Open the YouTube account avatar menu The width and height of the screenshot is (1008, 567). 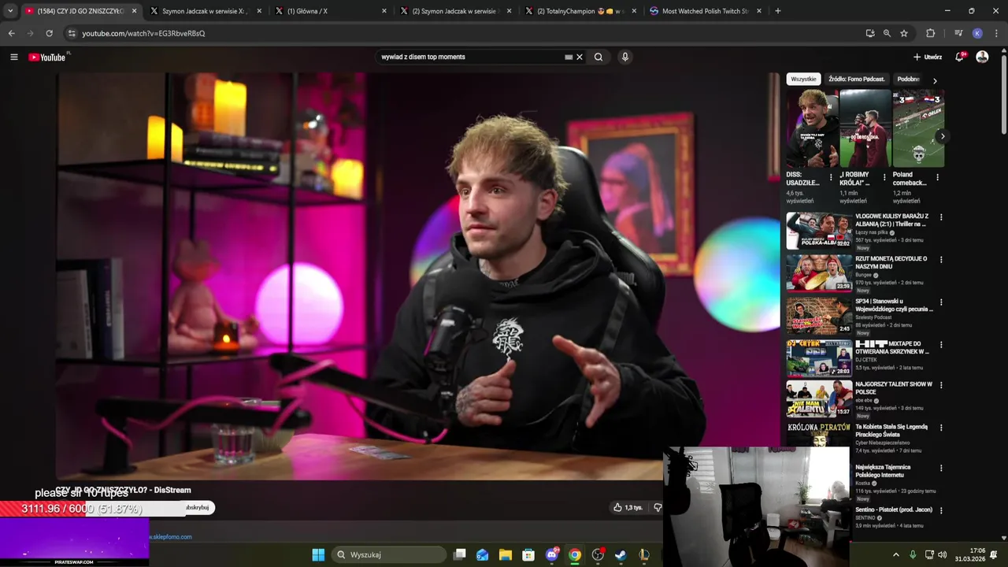pyautogui.click(x=982, y=57)
